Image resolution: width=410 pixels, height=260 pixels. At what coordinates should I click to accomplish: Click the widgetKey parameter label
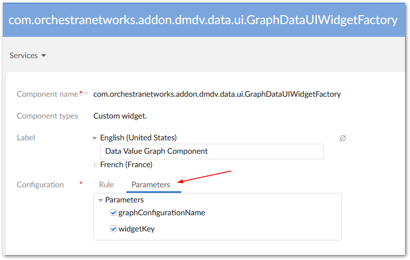(137, 229)
